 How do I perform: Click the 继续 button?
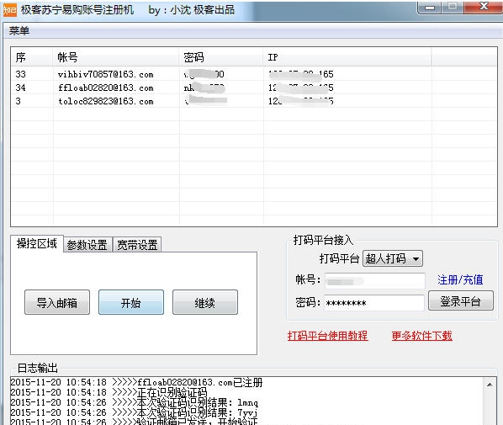205,302
